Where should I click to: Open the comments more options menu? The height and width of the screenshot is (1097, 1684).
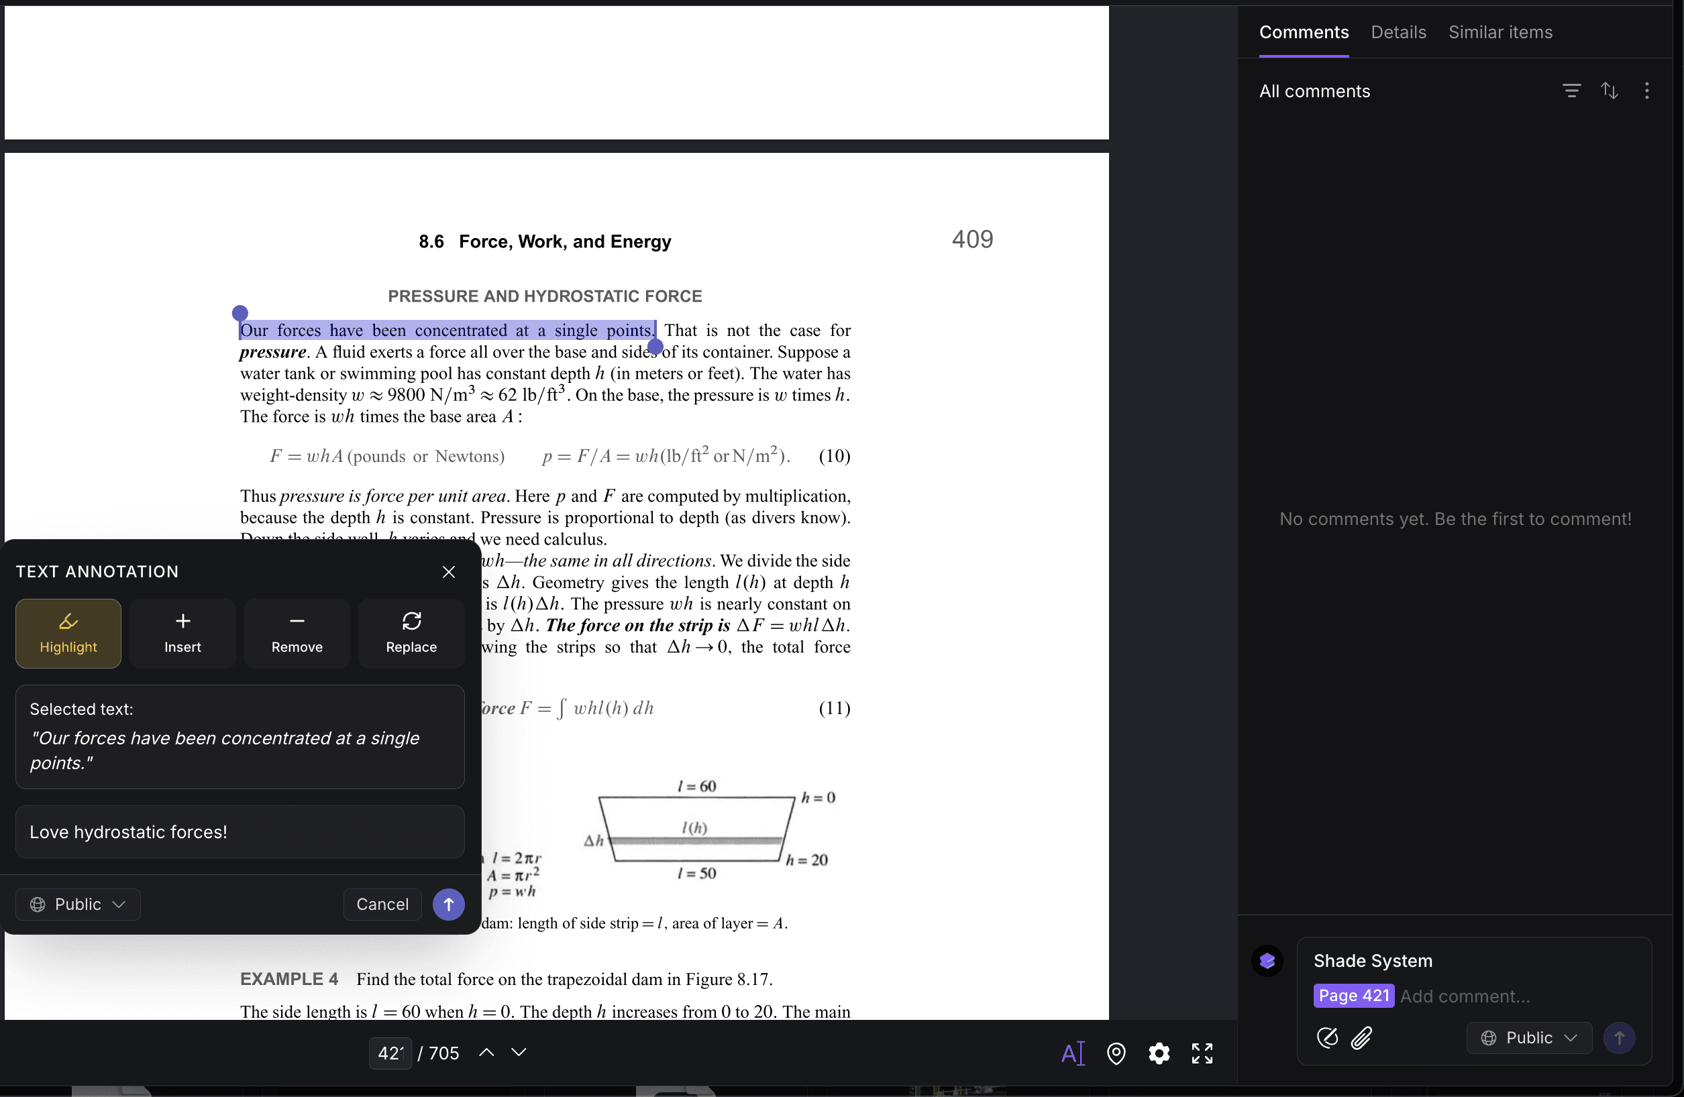click(x=1646, y=91)
